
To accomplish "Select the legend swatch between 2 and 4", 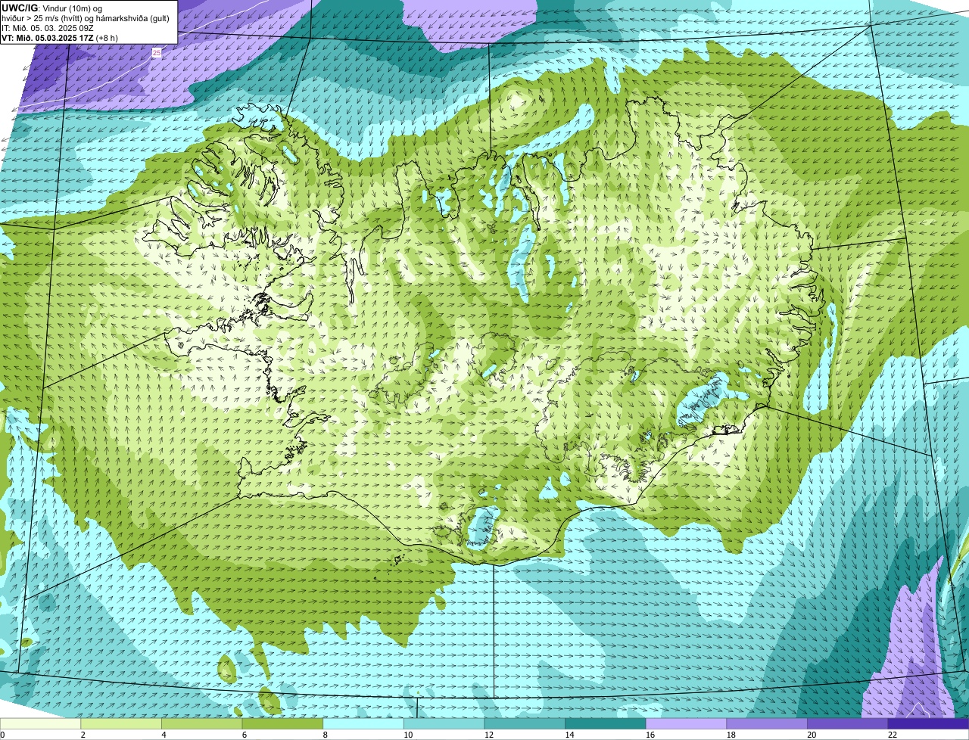I will (121, 724).
